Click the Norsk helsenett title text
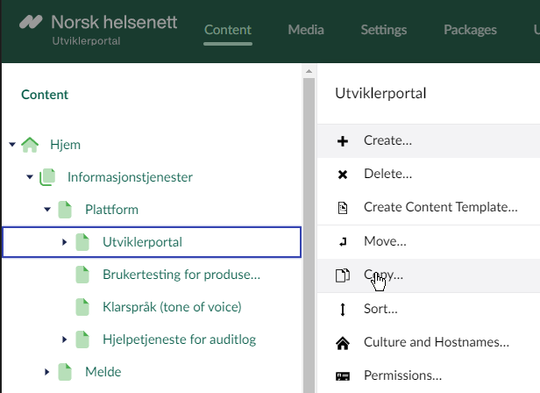This screenshot has height=393, width=540. pos(114,22)
